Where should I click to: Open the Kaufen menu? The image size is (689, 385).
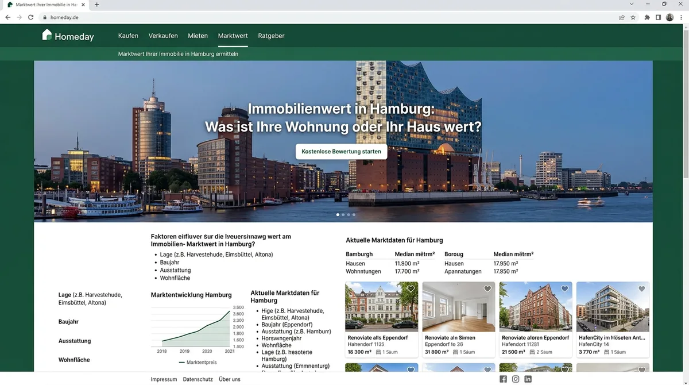(128, 36)
